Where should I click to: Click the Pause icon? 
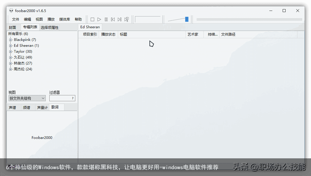pyautogui.click(x=106, y=19)
